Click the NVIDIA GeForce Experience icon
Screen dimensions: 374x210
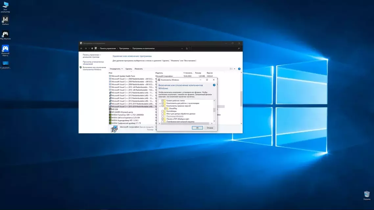click(110, 117)
